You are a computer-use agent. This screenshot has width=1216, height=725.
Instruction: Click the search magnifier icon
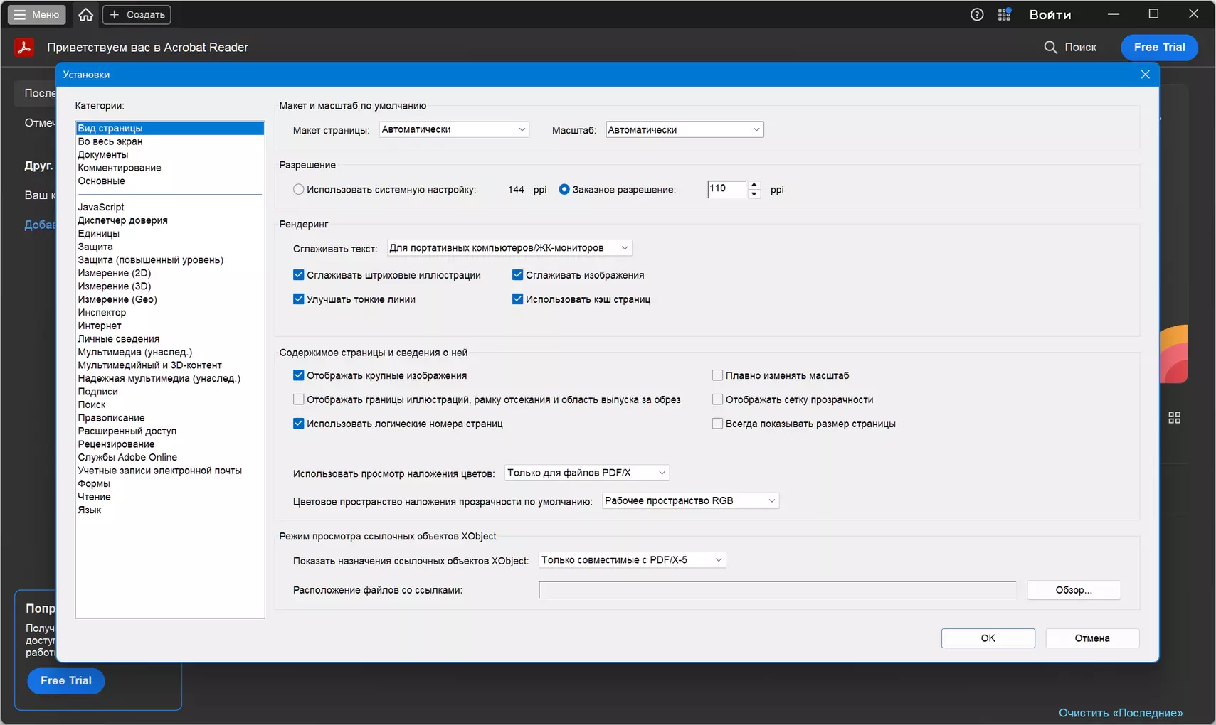(1050, 47)
